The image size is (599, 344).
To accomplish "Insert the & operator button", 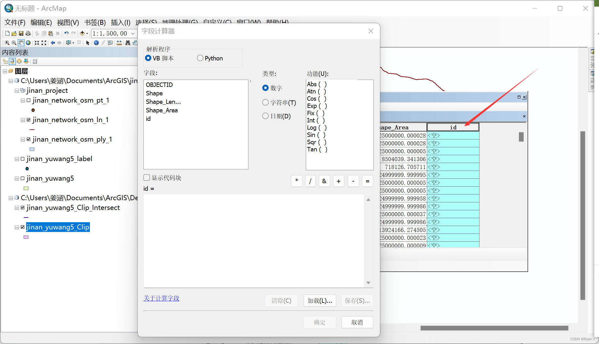I will click(x=324, y=181).
